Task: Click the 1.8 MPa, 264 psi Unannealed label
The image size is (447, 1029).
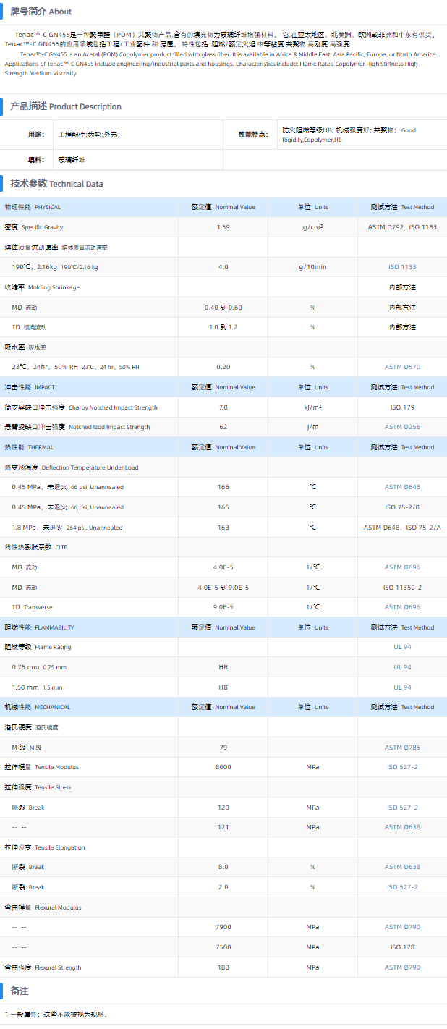Action: click(x=67, y=528)
